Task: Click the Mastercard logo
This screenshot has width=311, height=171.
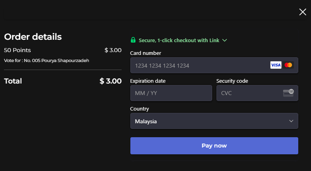Action: [288, 65]
